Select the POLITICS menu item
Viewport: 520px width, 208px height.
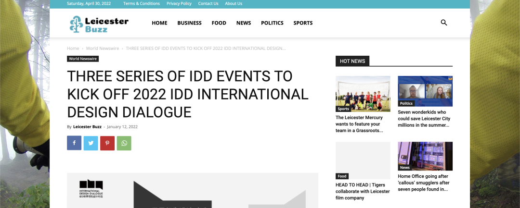(x=272, y=23)
